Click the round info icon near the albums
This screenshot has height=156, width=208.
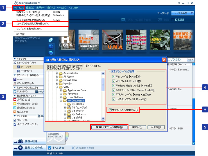[x=51, y=53]
